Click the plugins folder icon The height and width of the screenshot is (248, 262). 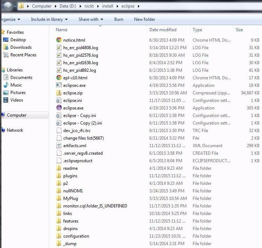59,176
